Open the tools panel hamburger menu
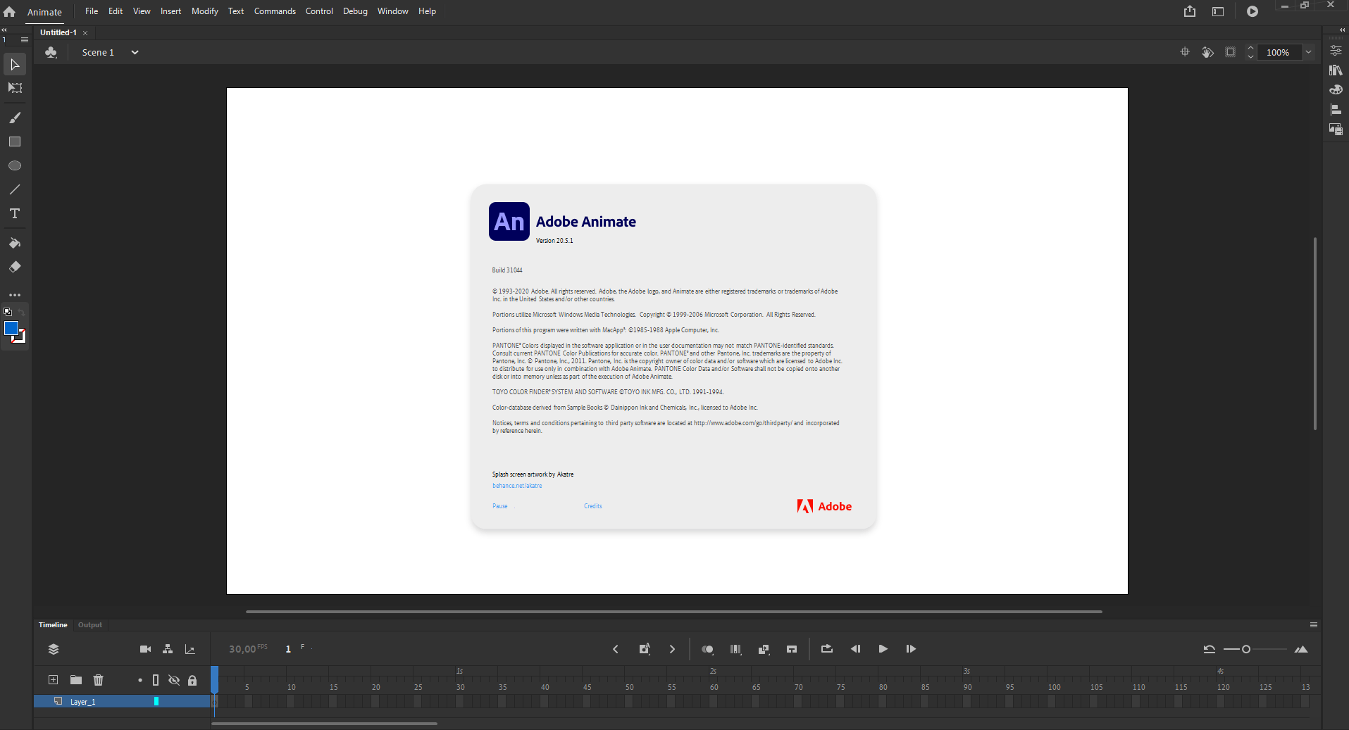This screenshot has height=730, width=1349. (25, 40)
